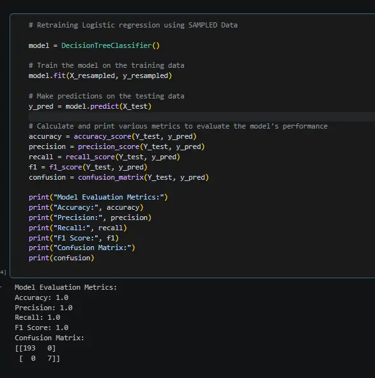The width and height of the screenshot is (375, 378).
Task: Click the model.fit(X_resampled, y_resampled) line
Action: pyautogui.click(x=100, y=75)
